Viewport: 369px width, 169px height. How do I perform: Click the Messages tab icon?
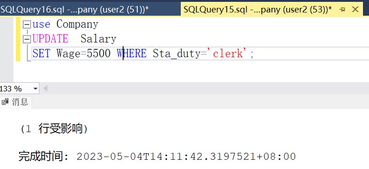click(x=5, y=102)
